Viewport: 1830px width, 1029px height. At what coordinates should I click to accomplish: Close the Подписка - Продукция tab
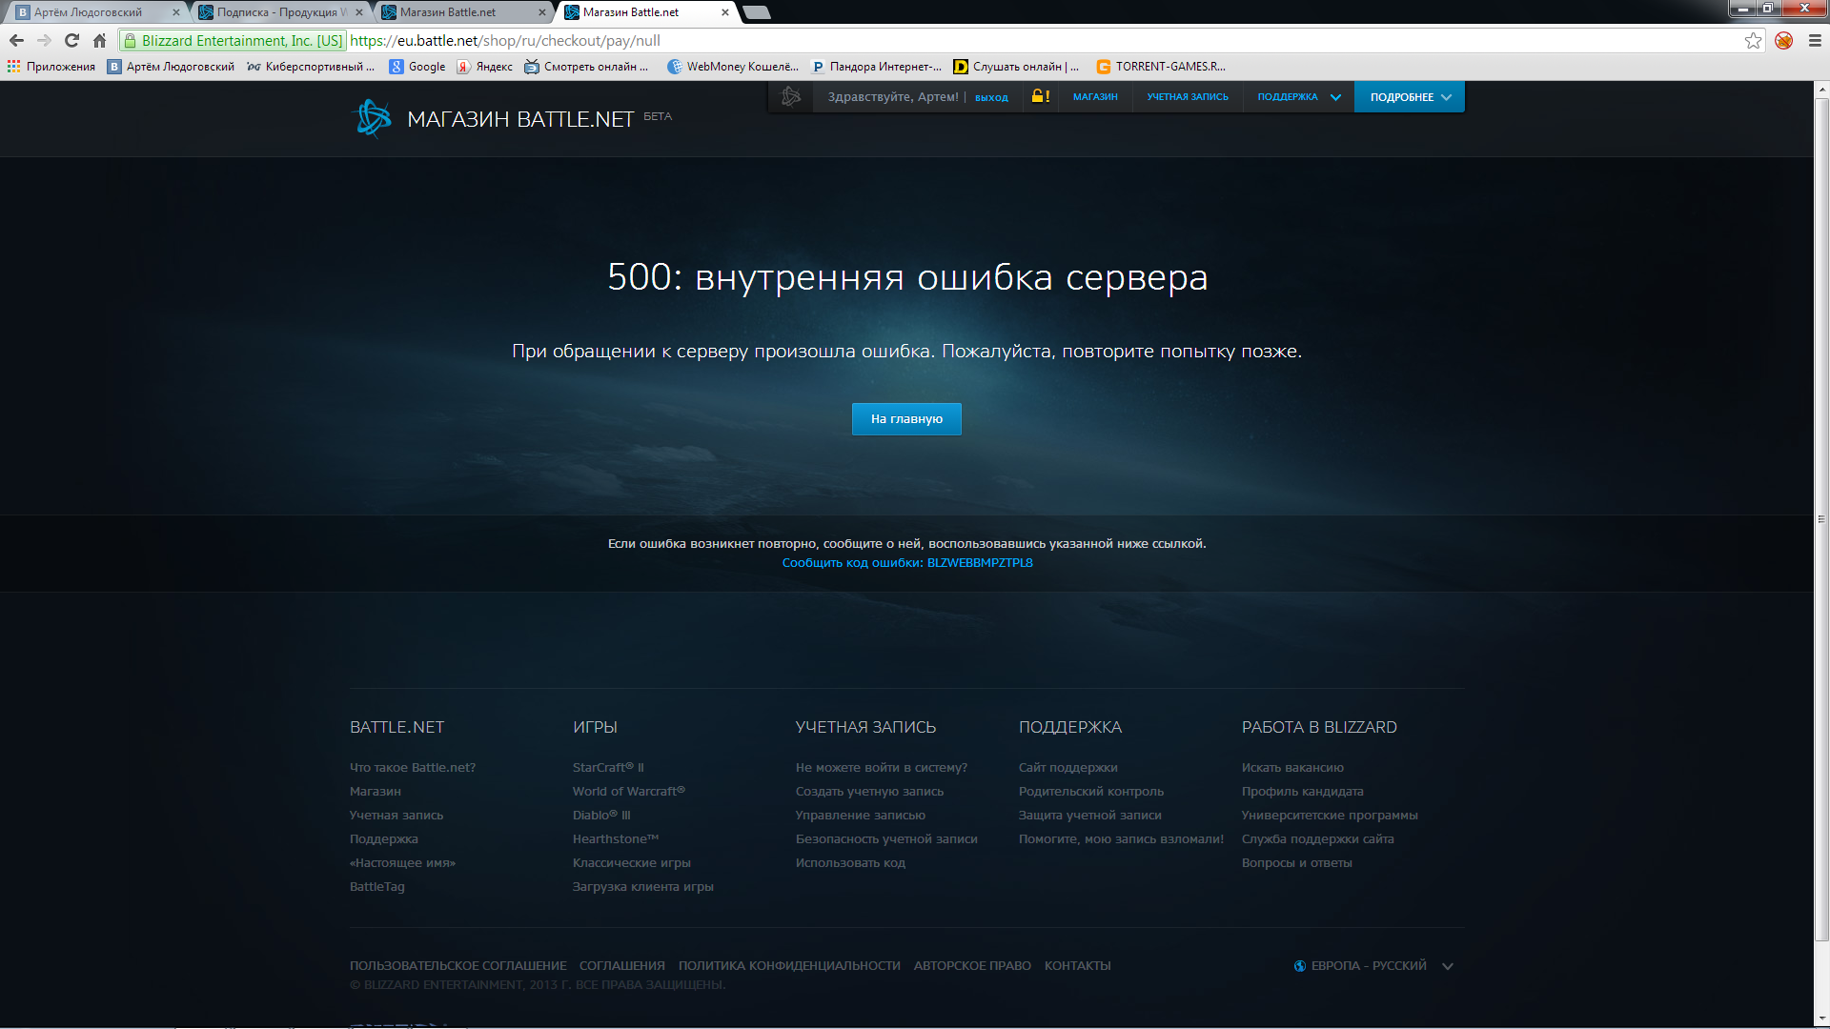[359, 12]
